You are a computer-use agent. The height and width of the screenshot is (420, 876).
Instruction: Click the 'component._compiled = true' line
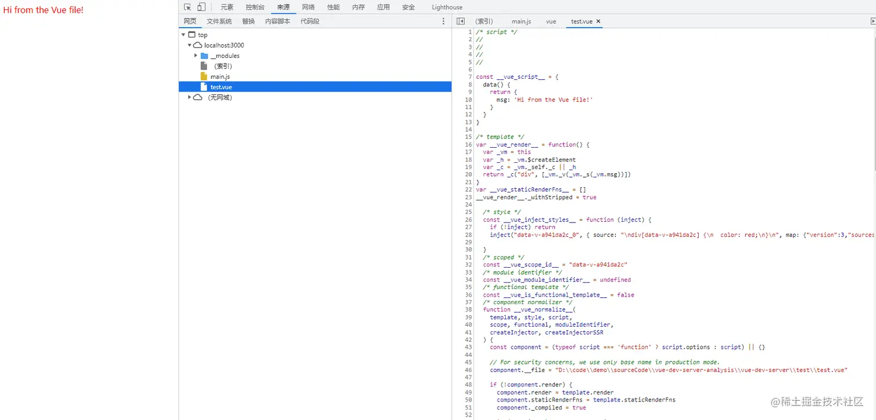pos(541,408)
